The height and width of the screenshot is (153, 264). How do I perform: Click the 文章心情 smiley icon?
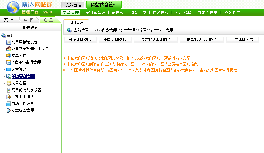(x=9, y=83)
